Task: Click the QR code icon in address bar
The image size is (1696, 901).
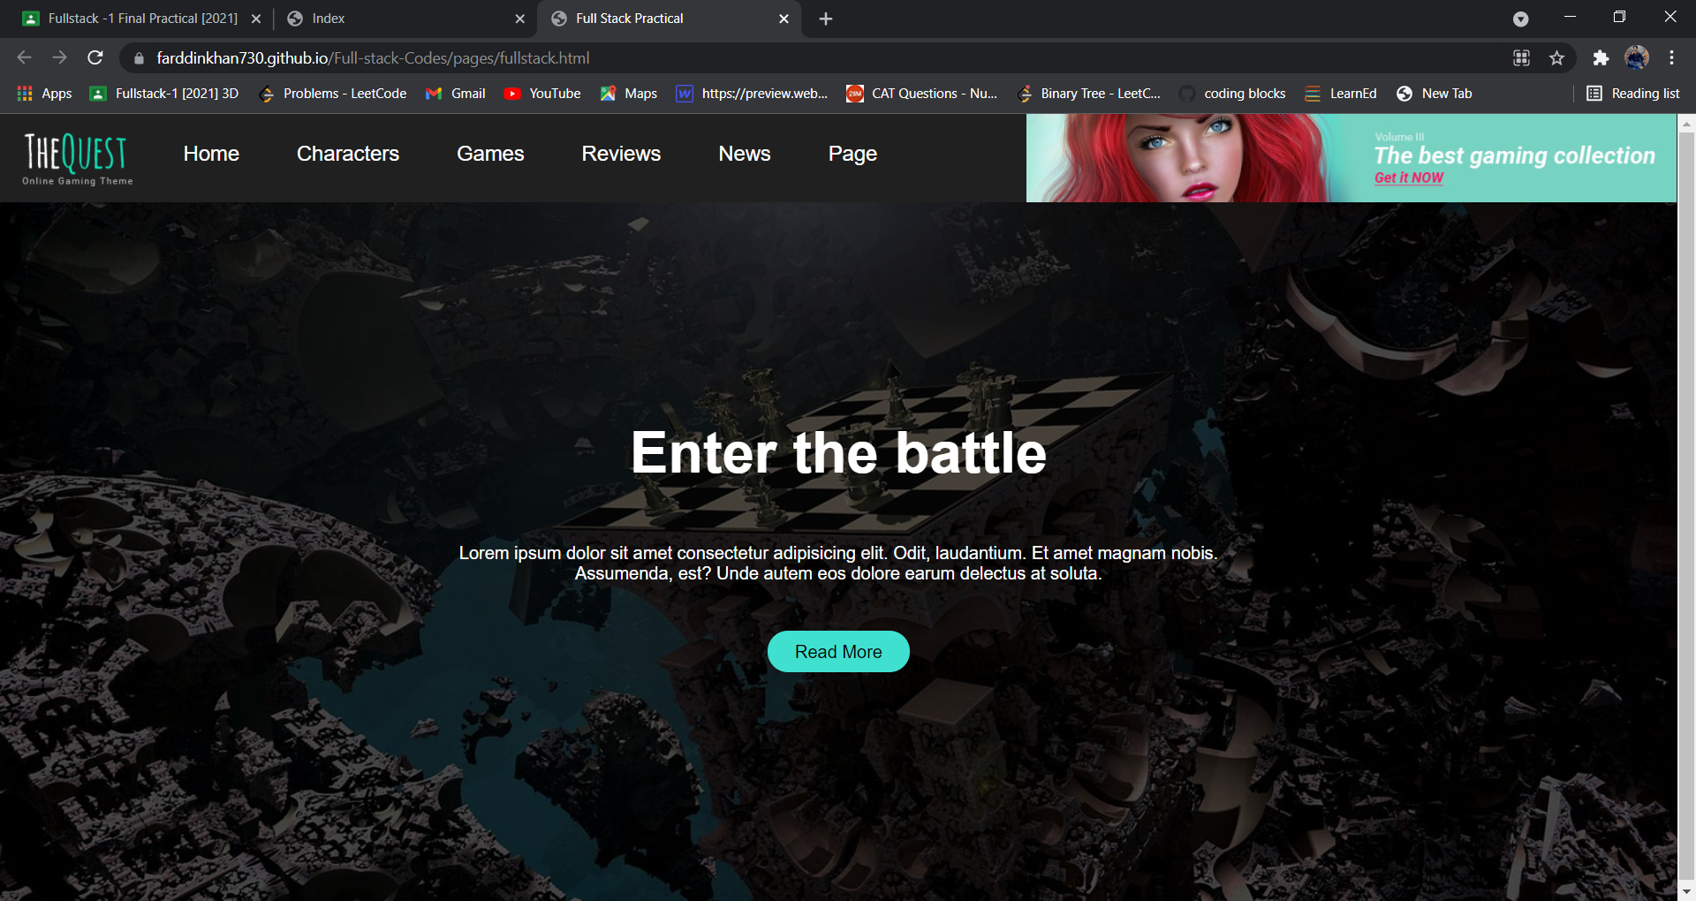Action: pos(1521,58)
